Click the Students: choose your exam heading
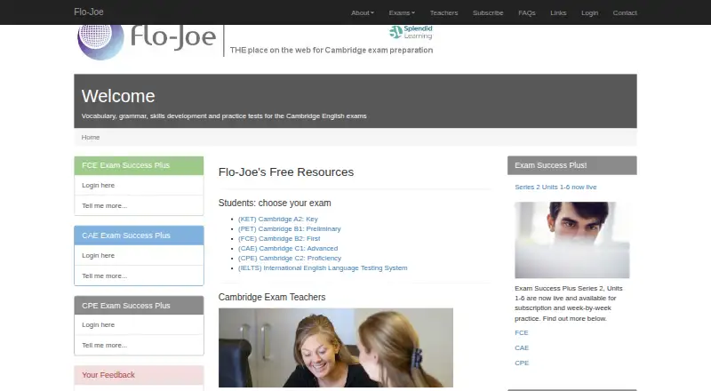The height and width of the screenshot is (391, 711). coord(275,203)
